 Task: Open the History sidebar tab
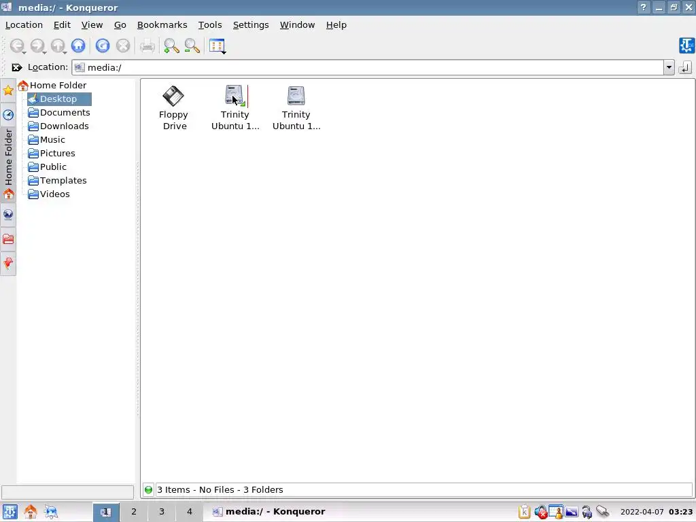pyautogui.click(x=8, y=115)
